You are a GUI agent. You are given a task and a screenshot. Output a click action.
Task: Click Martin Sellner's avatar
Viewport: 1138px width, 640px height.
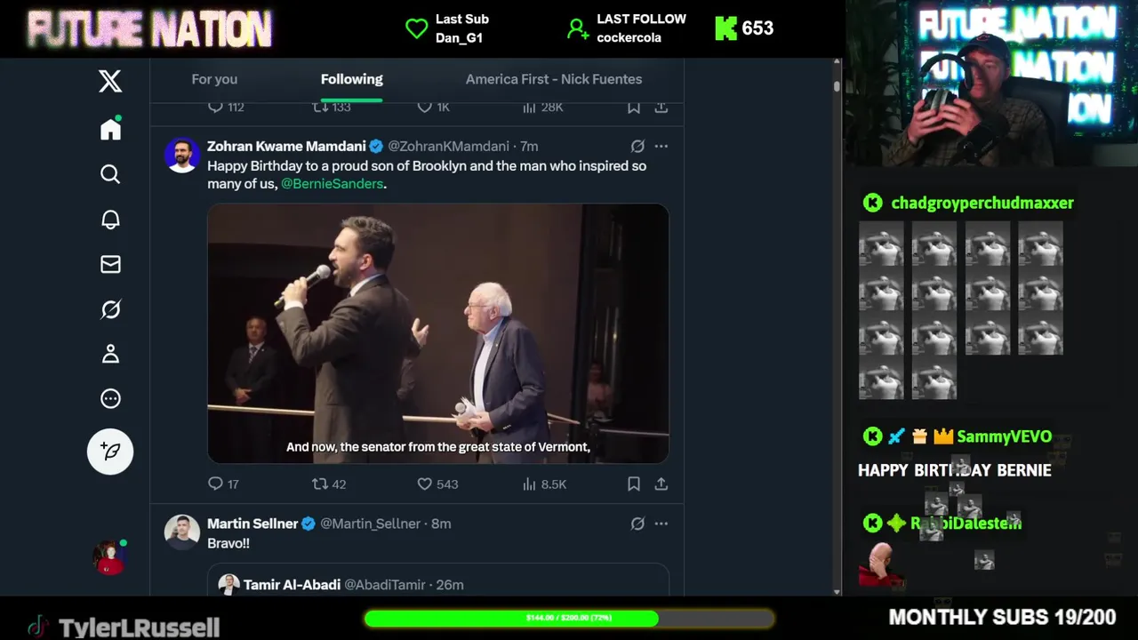(181, 532)
